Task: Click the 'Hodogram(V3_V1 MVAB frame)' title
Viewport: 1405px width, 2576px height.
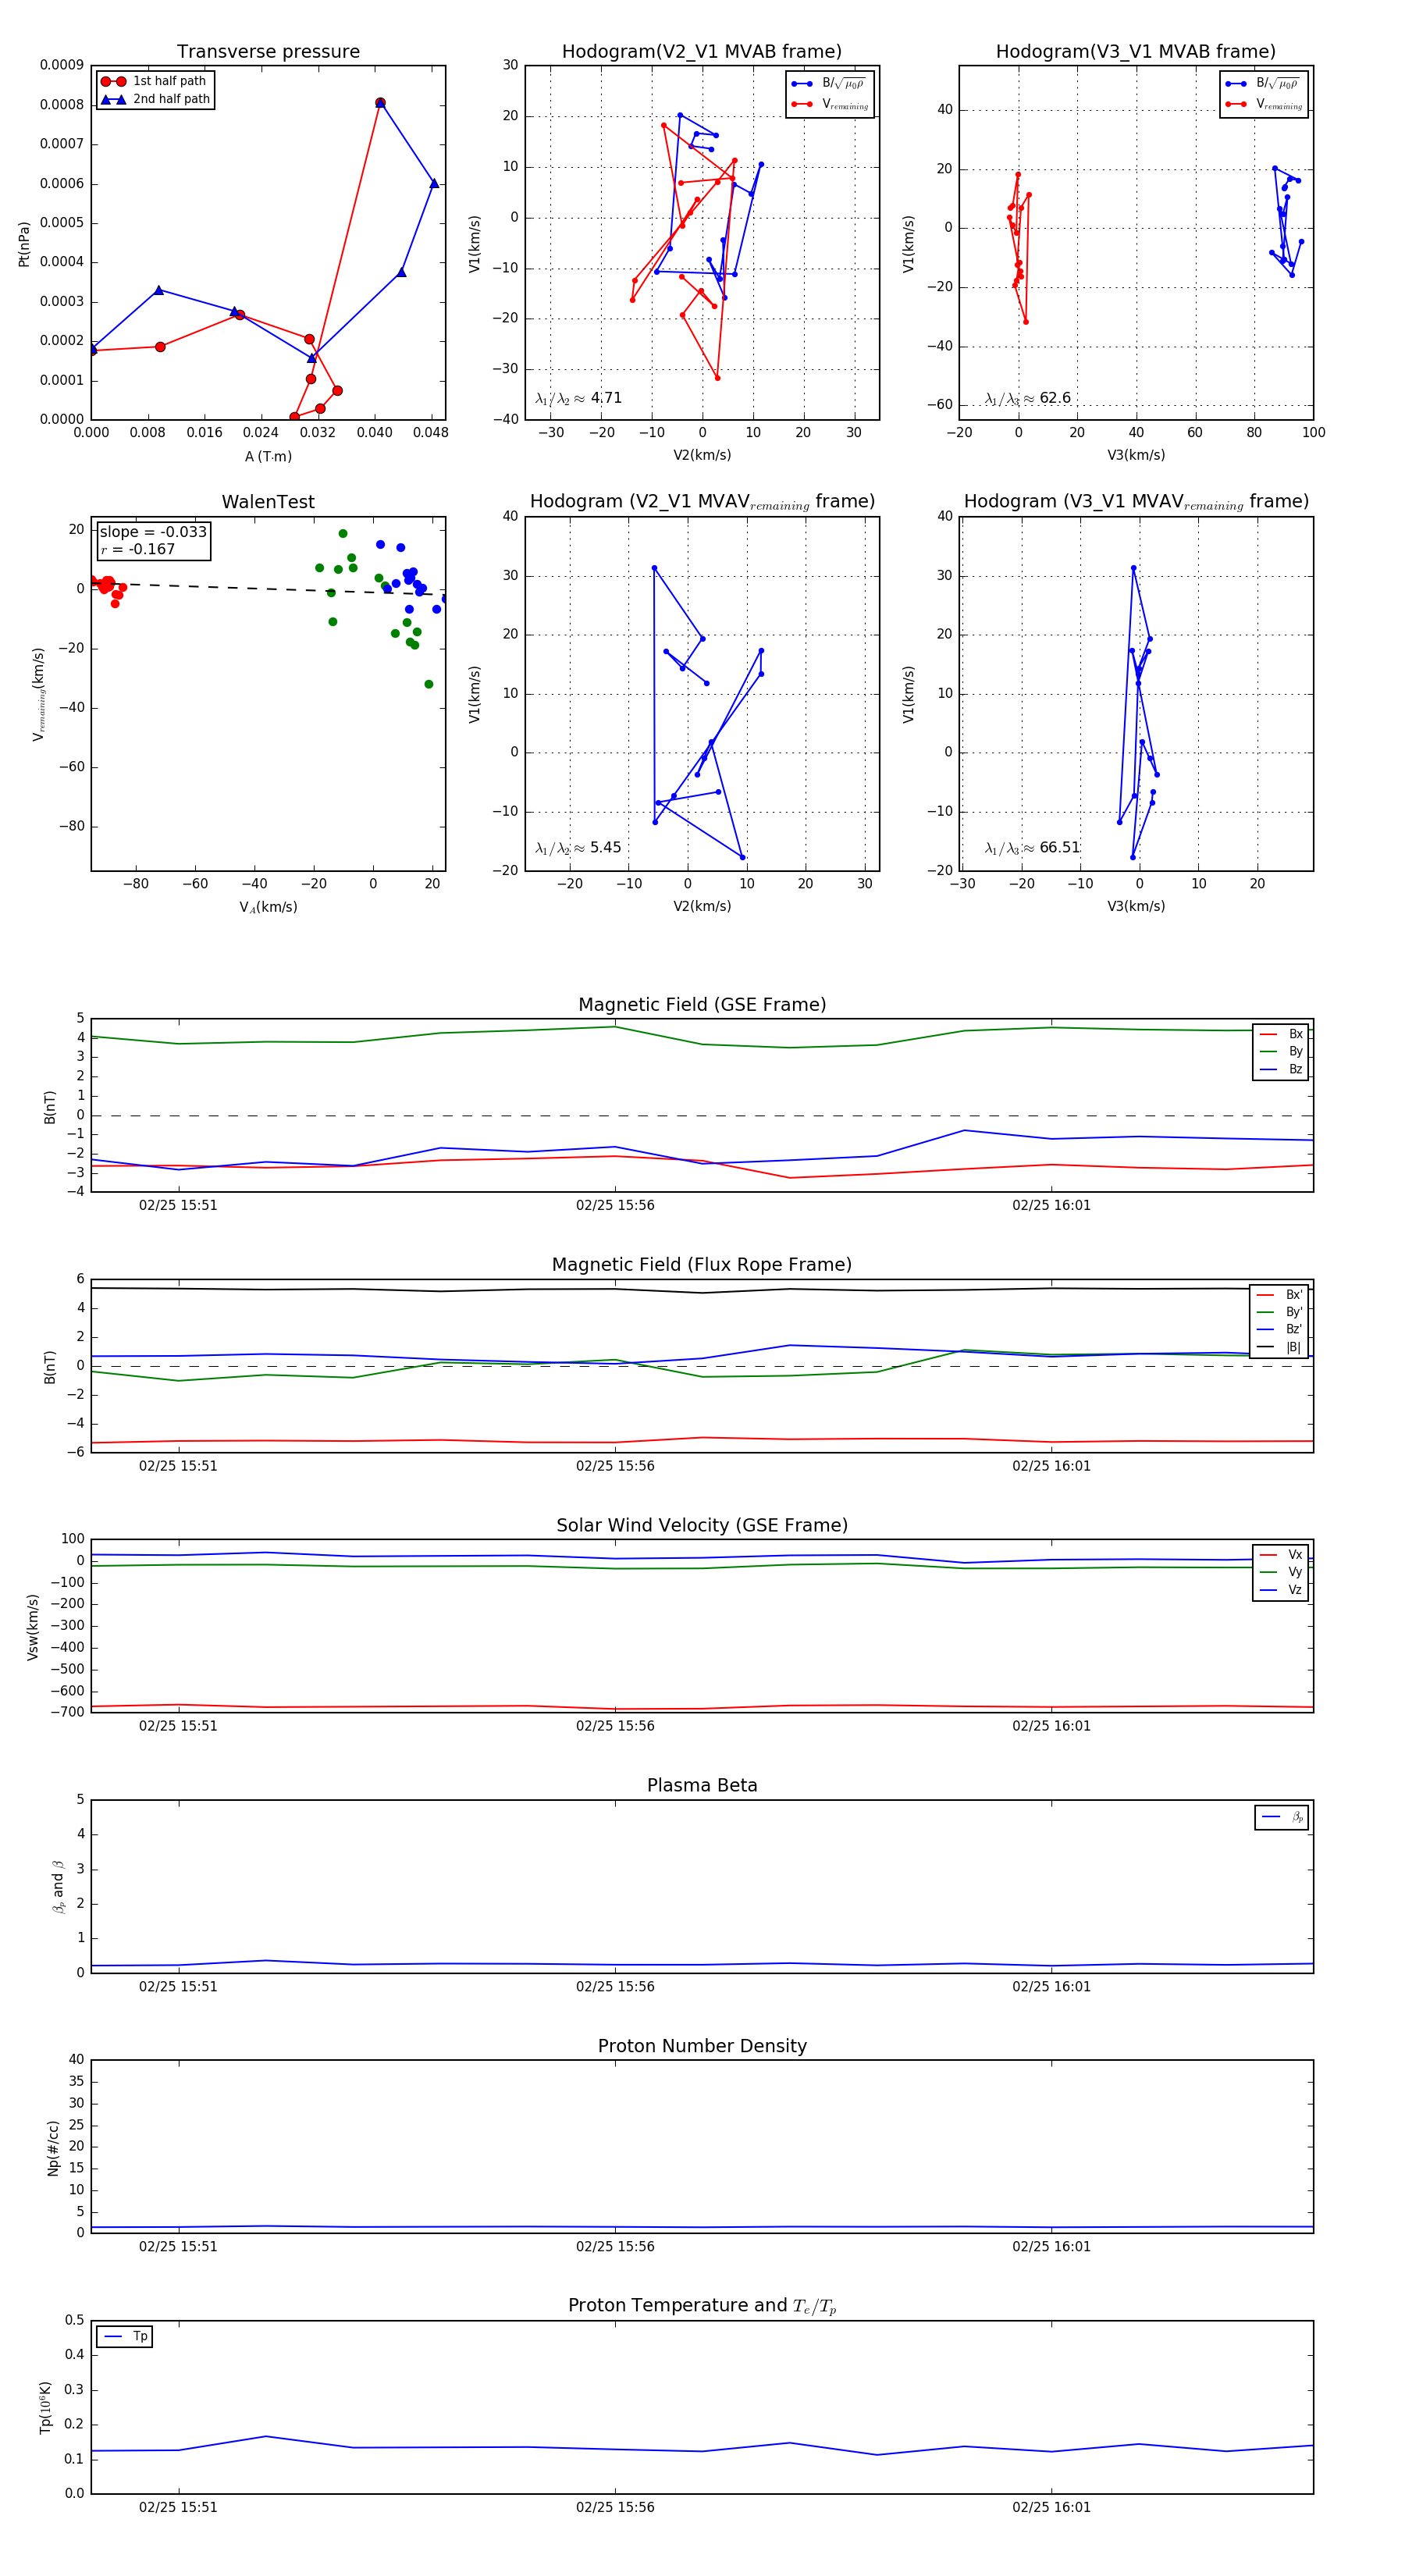Action: pyautogui.click(x=1136, y=52)
